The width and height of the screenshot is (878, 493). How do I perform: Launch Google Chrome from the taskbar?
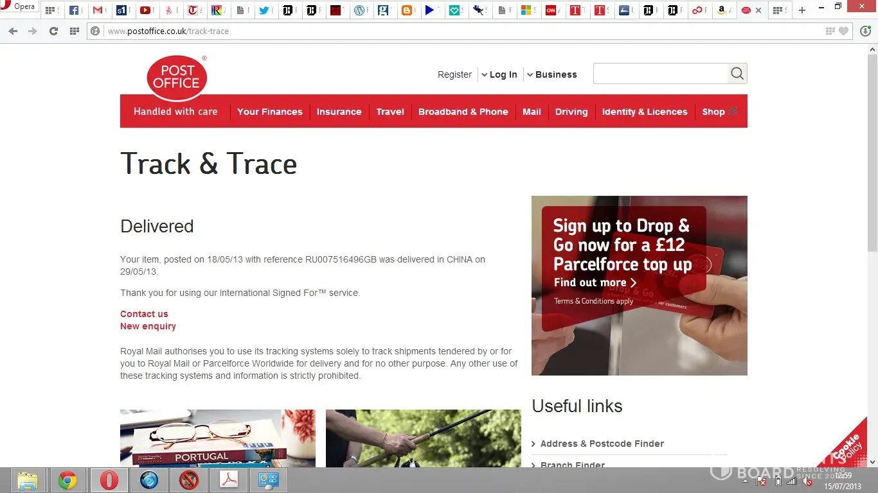pyautogui.click(x=67, y=480)
